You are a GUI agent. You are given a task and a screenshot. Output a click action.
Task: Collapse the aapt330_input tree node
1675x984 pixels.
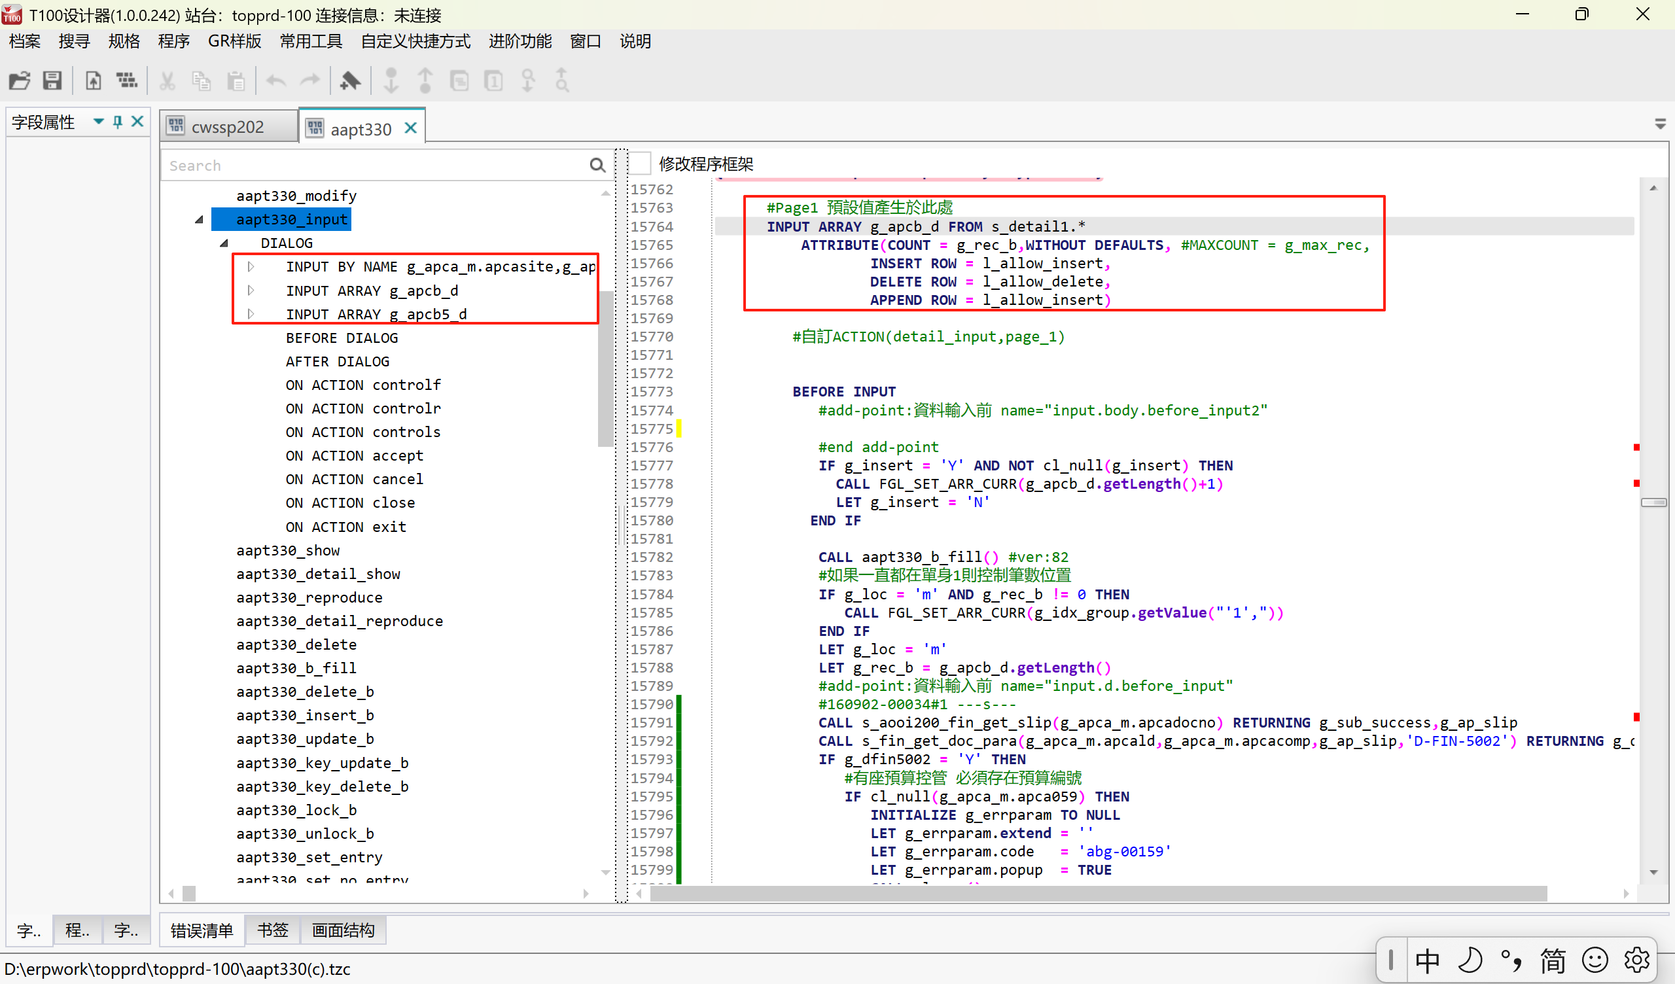[199, 219]
